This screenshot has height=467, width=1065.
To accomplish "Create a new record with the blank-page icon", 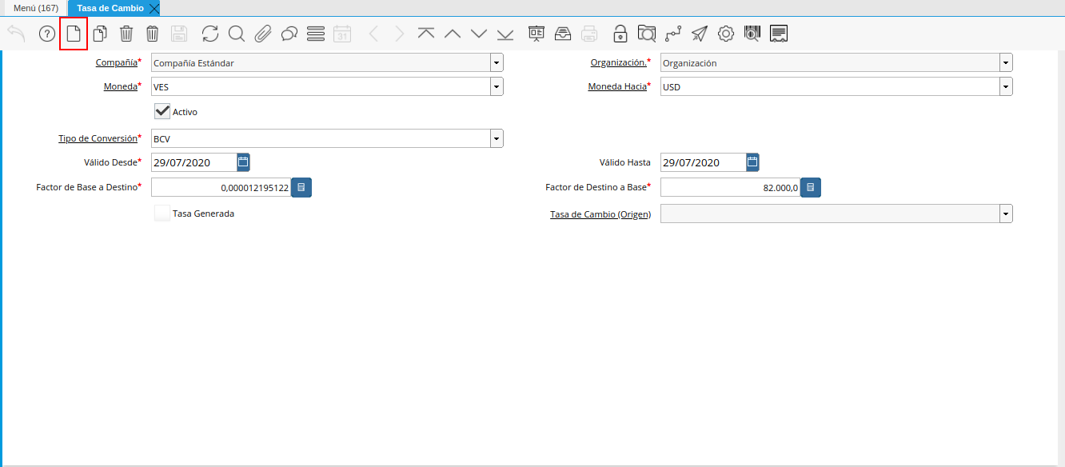I will coord(74,34).
